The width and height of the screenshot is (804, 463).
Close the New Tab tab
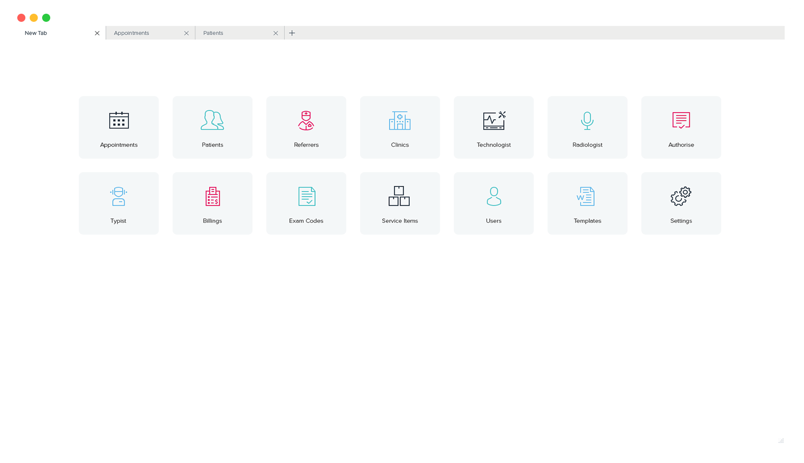(97, 33)
